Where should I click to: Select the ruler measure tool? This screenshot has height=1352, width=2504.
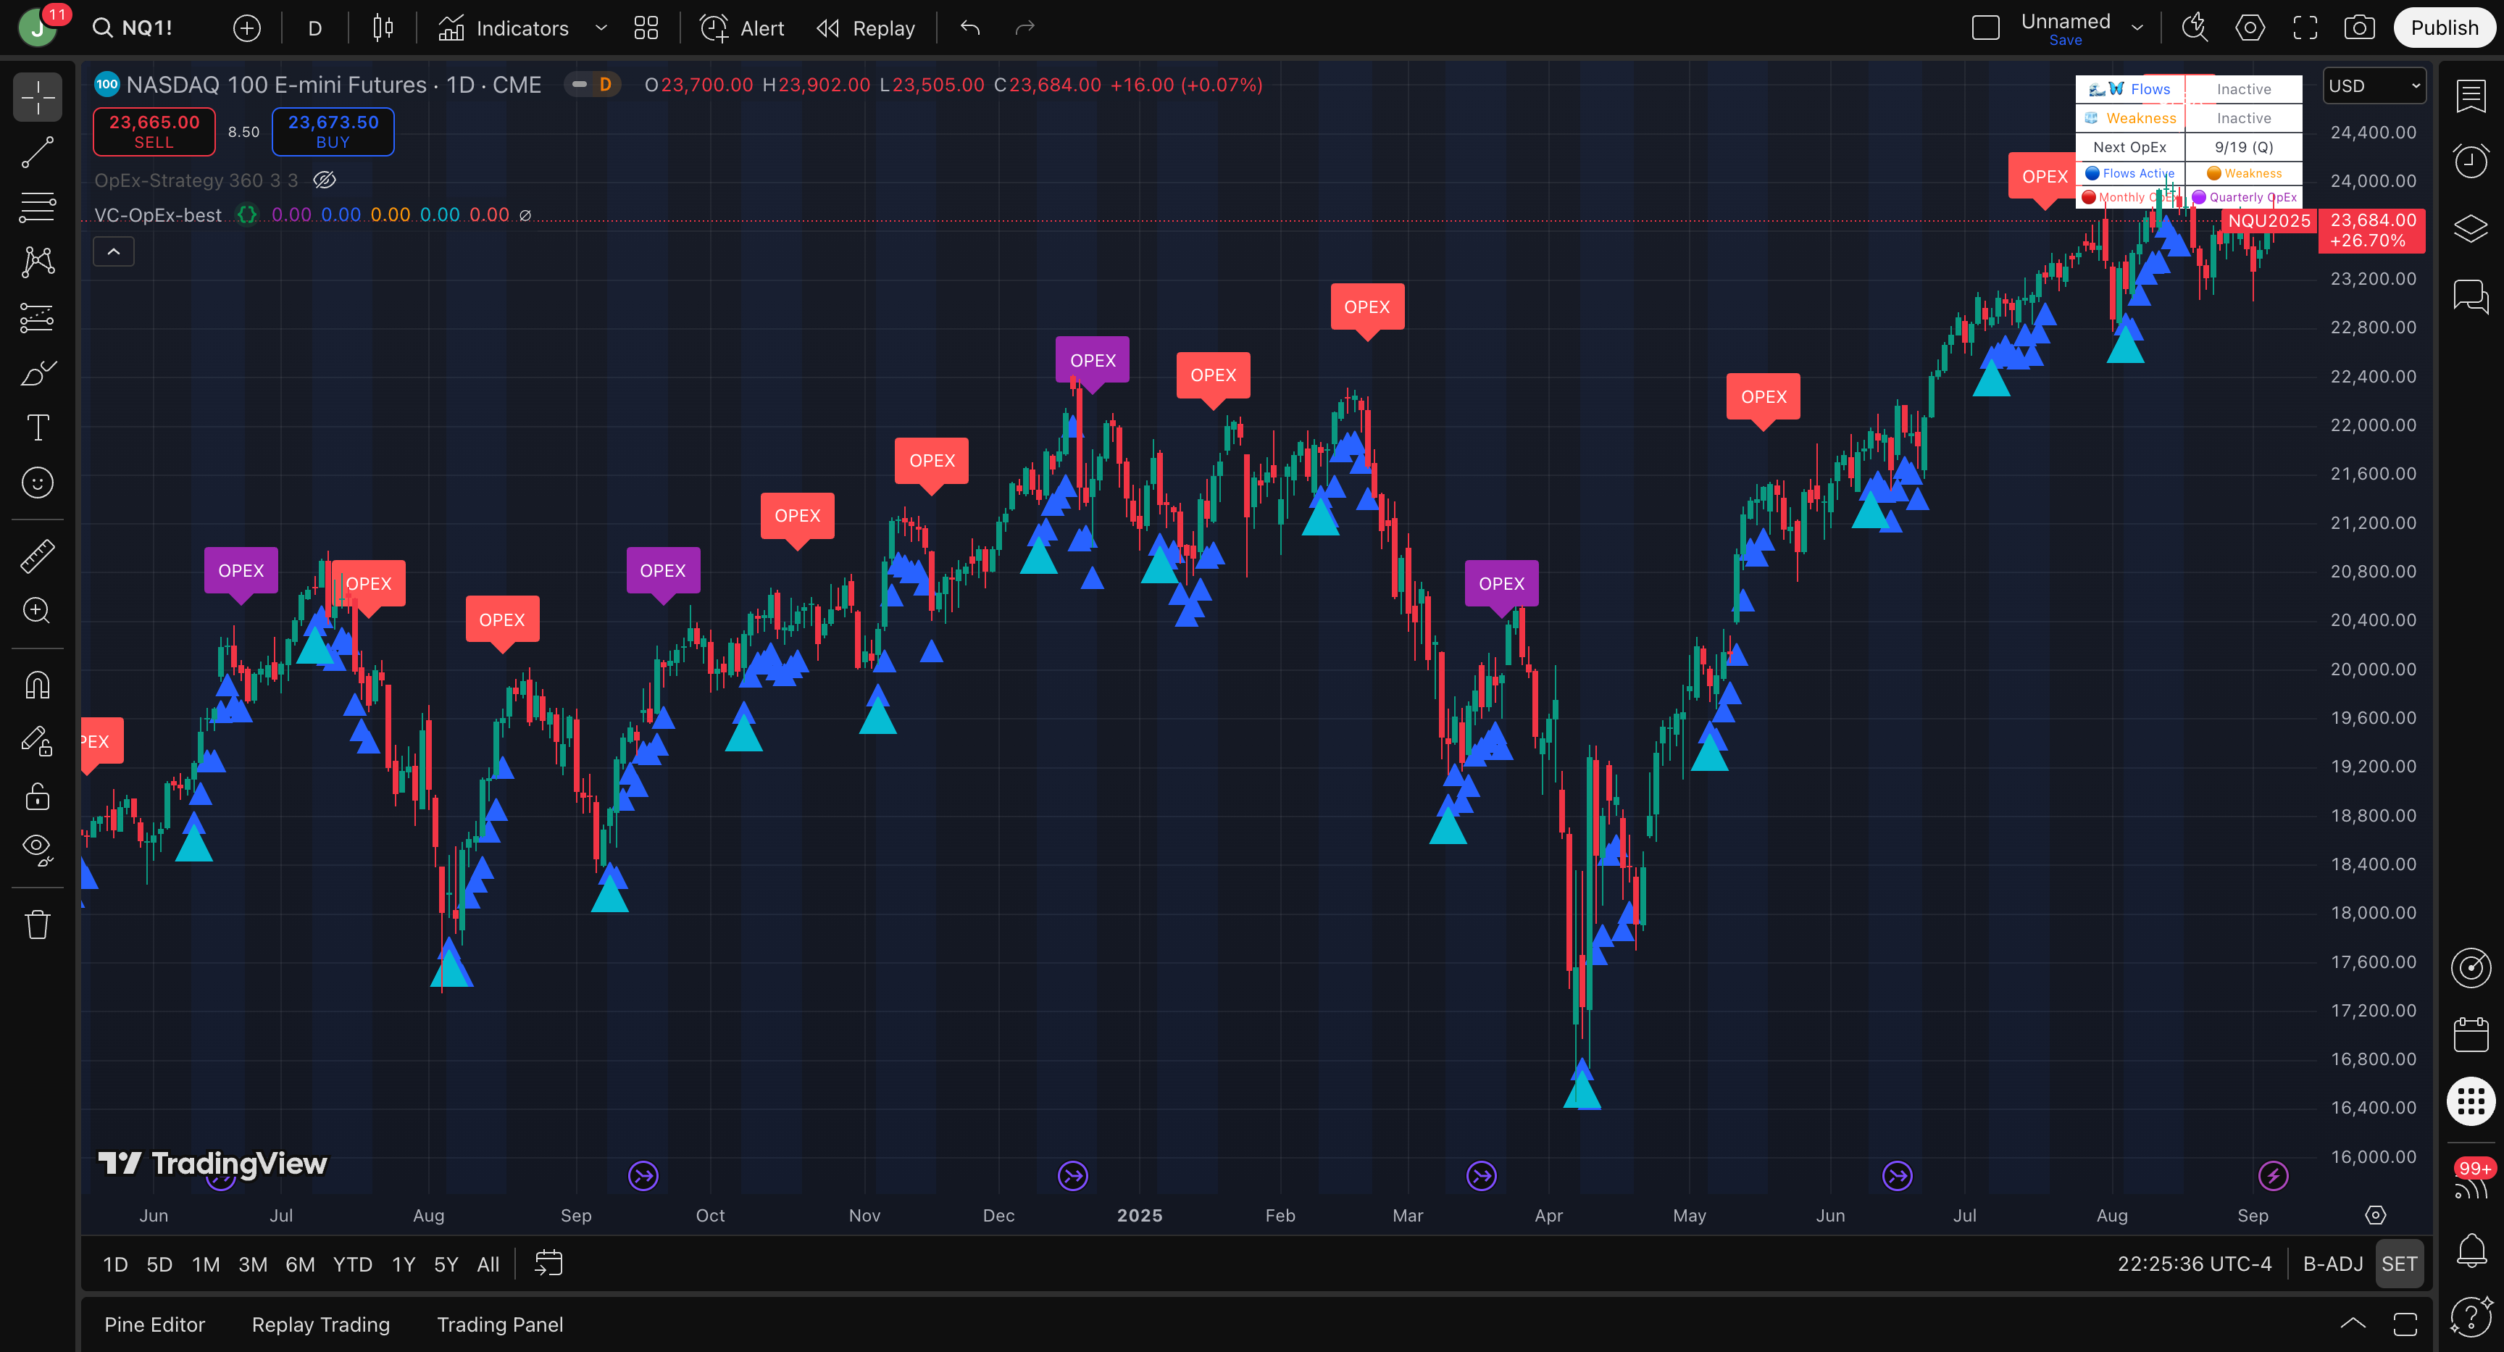coord(38,556)
